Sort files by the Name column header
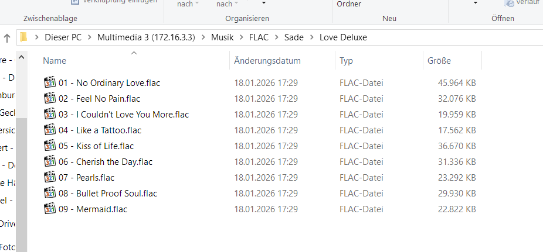This screenshot has width=543, height=252. click(55, 61)
